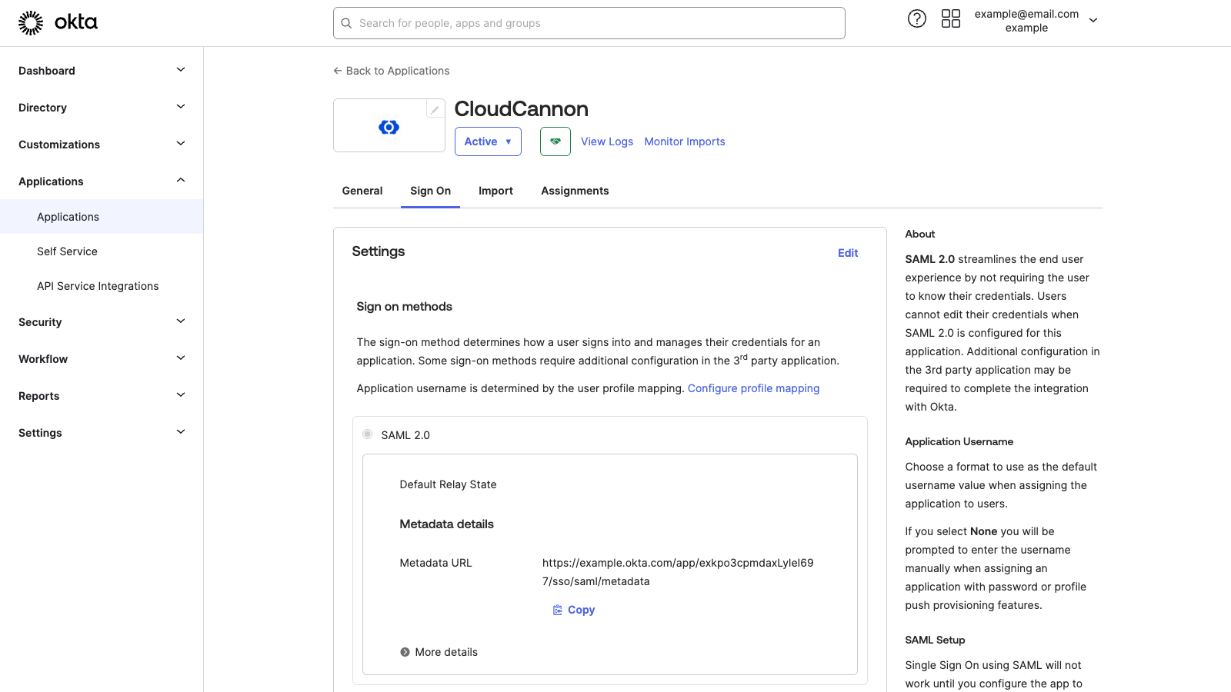Click the edit pencil on the app logo
The height and width of the screenshot is (692, 1231).
tap(433, 108)
